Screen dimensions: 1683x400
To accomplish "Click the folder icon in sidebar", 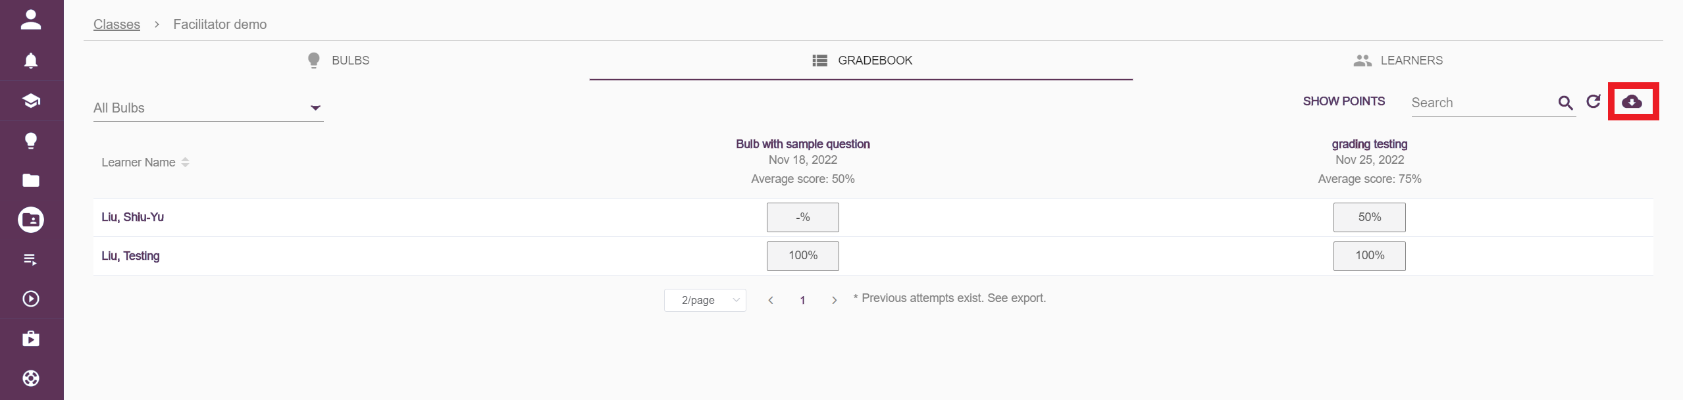I will [x=31, y=180].
